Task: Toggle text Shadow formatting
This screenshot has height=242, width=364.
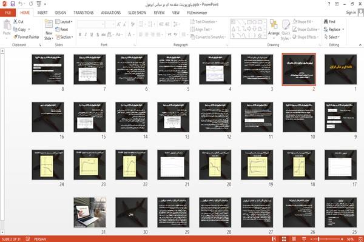Action: (98, 35)
